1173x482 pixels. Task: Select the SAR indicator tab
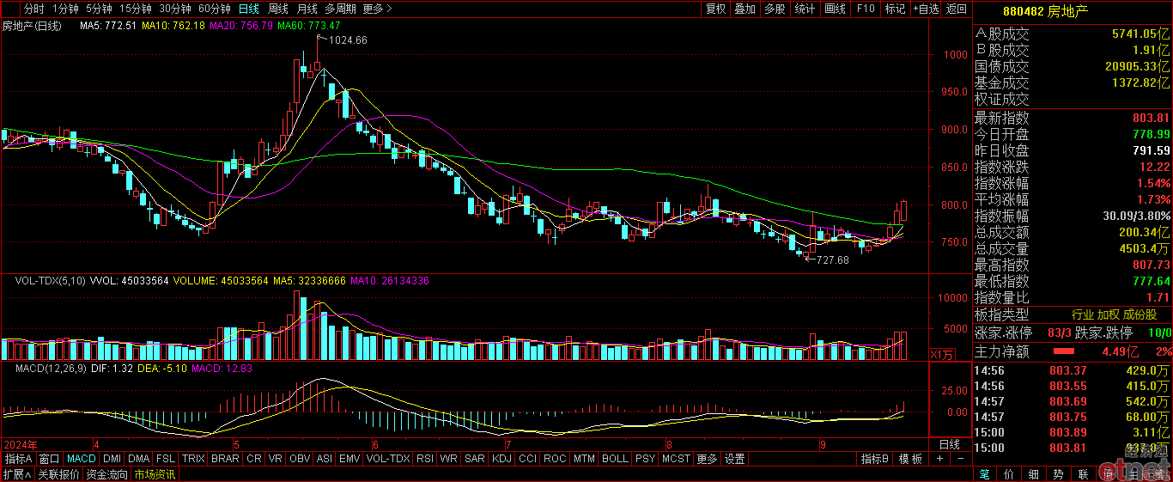pos(475,459)
